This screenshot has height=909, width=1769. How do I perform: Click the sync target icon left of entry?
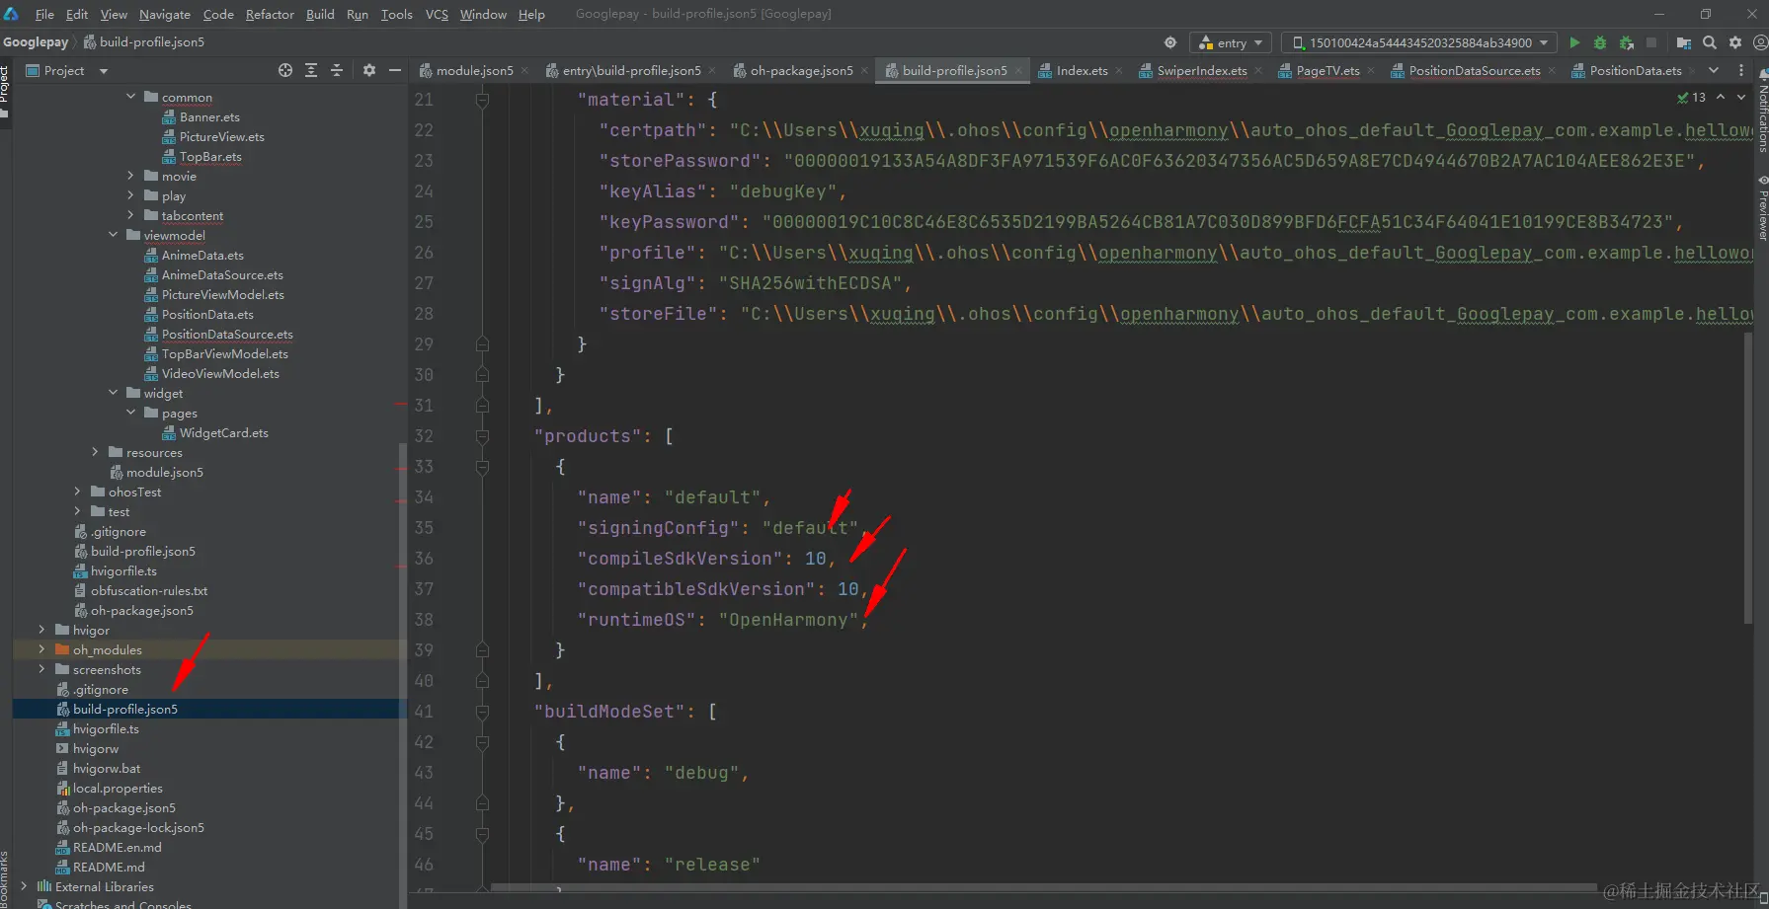pyautogui.click(x=1170, y=42)
